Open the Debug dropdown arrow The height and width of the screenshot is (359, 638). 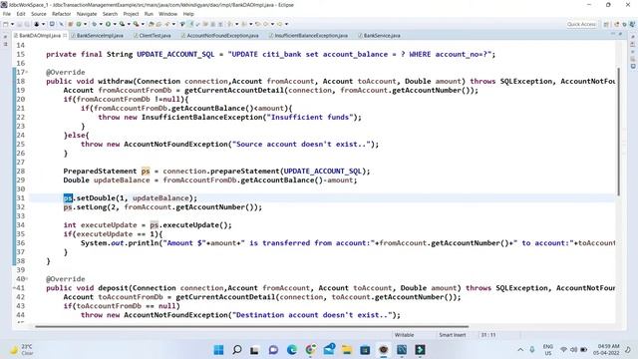tap(101, 24)
